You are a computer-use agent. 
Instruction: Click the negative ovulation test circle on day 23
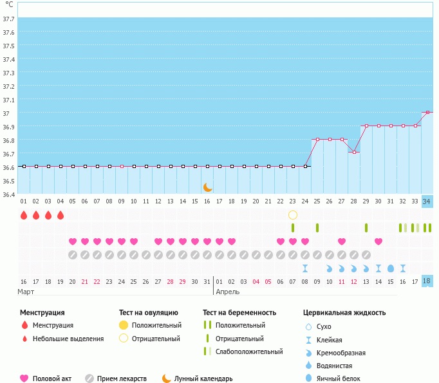coord(293,215)
